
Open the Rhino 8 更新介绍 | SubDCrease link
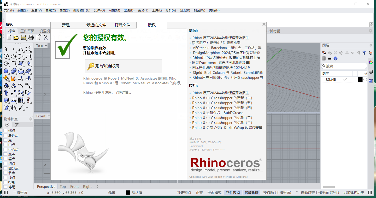[218, 113]
